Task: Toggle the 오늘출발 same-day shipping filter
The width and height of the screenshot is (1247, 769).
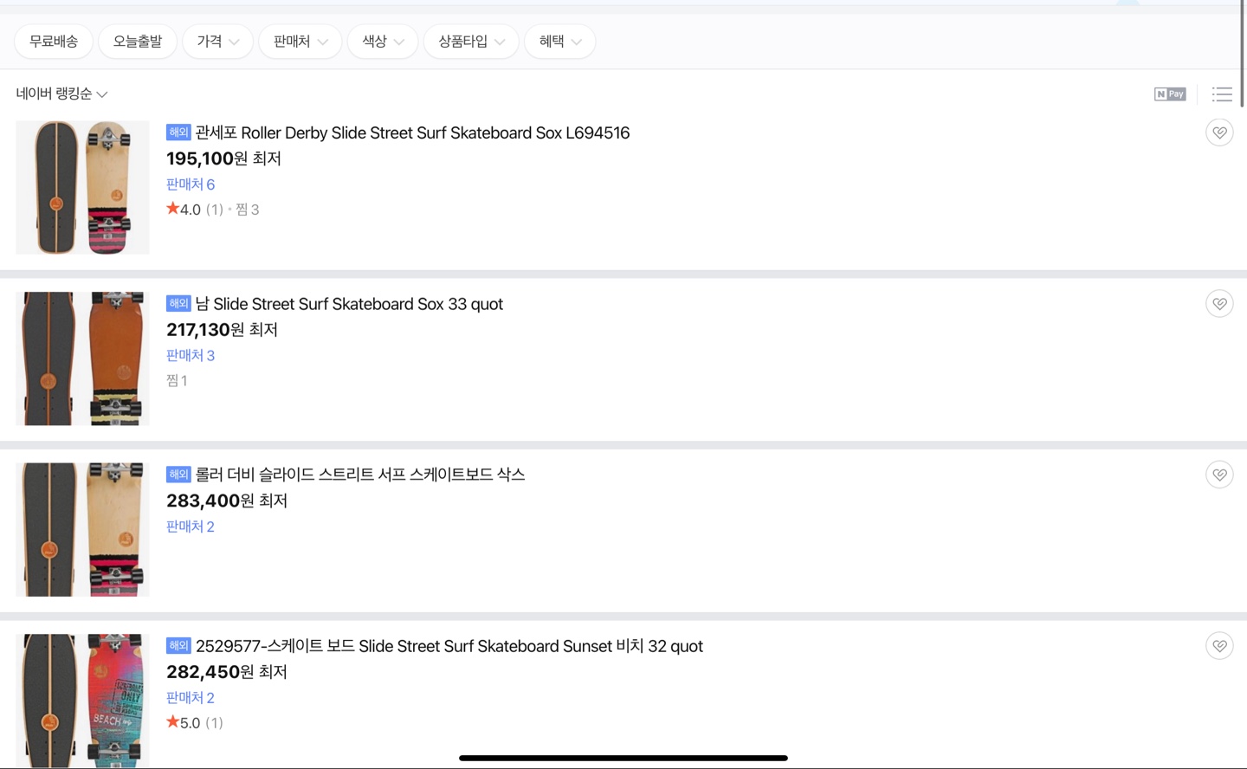Action: (x=138, y=42)
